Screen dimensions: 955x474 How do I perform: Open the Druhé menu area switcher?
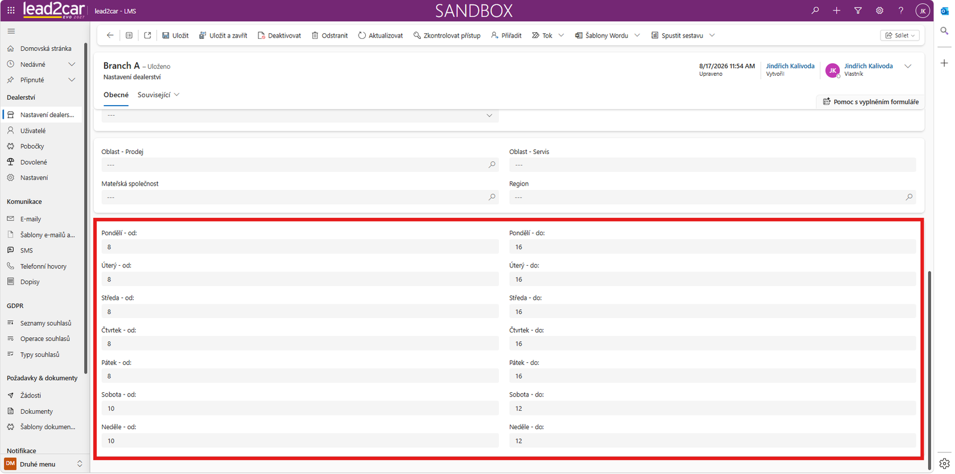[44, 464]
